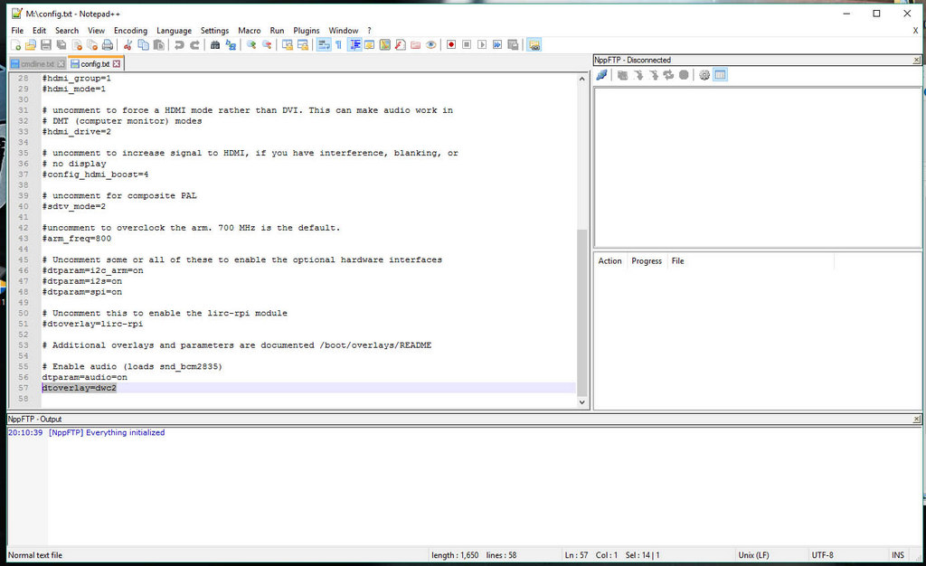The width and height of the screenshot is (926, 566).
Task: Close the config.txt tab
Action: (117, 64)
